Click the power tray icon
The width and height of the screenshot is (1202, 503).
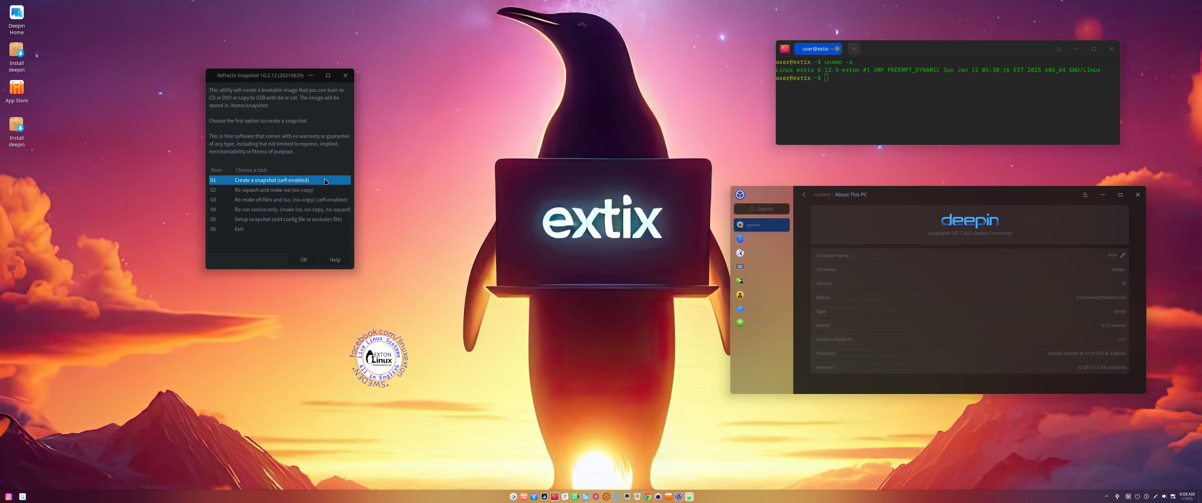[1137, 496]
